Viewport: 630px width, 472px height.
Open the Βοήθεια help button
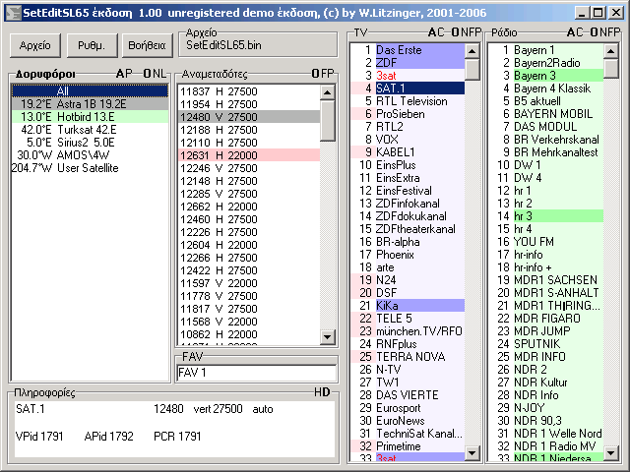(147, 45)
